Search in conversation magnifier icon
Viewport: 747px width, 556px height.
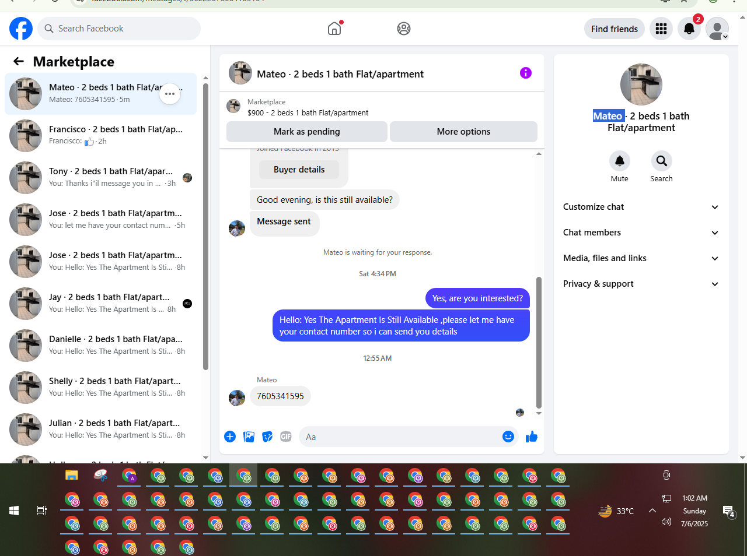coord(662,161)
